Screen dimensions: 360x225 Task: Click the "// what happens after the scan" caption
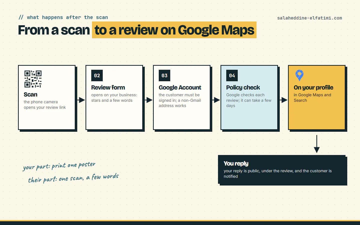[x=63, y=17]
